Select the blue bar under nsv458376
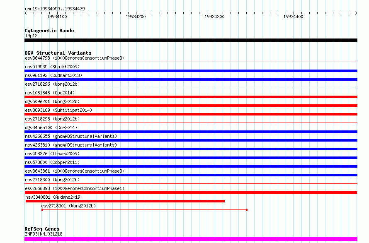Viewport: 369px width, 243px height. [191, 158]
